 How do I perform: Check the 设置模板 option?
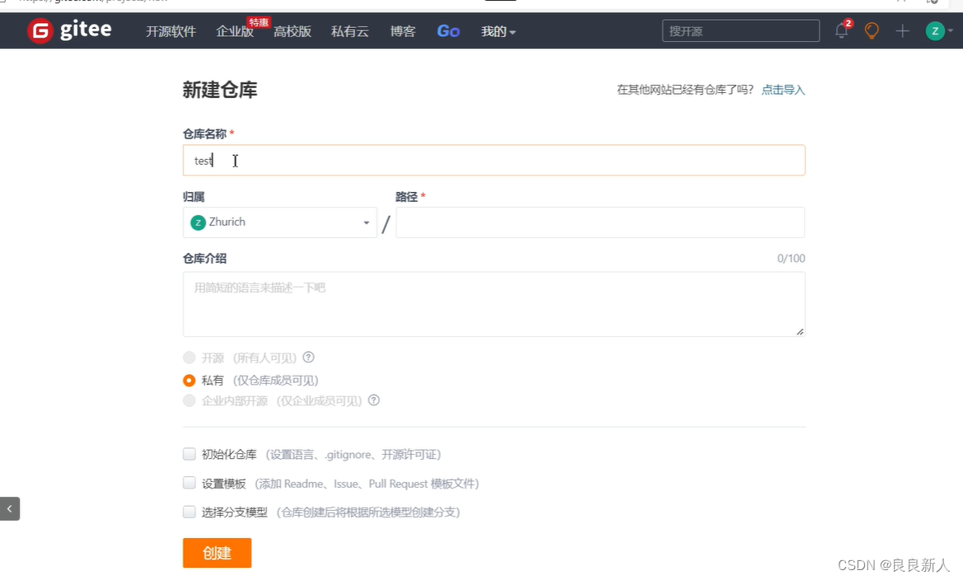point(189,483)
